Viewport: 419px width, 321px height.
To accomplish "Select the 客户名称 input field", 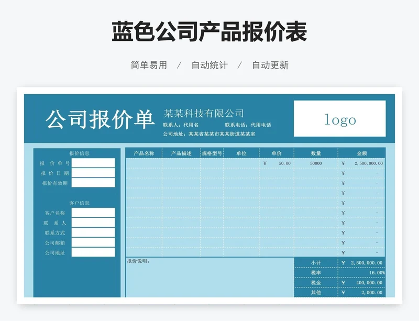I will pyautogui.click(x=93, y=213).
